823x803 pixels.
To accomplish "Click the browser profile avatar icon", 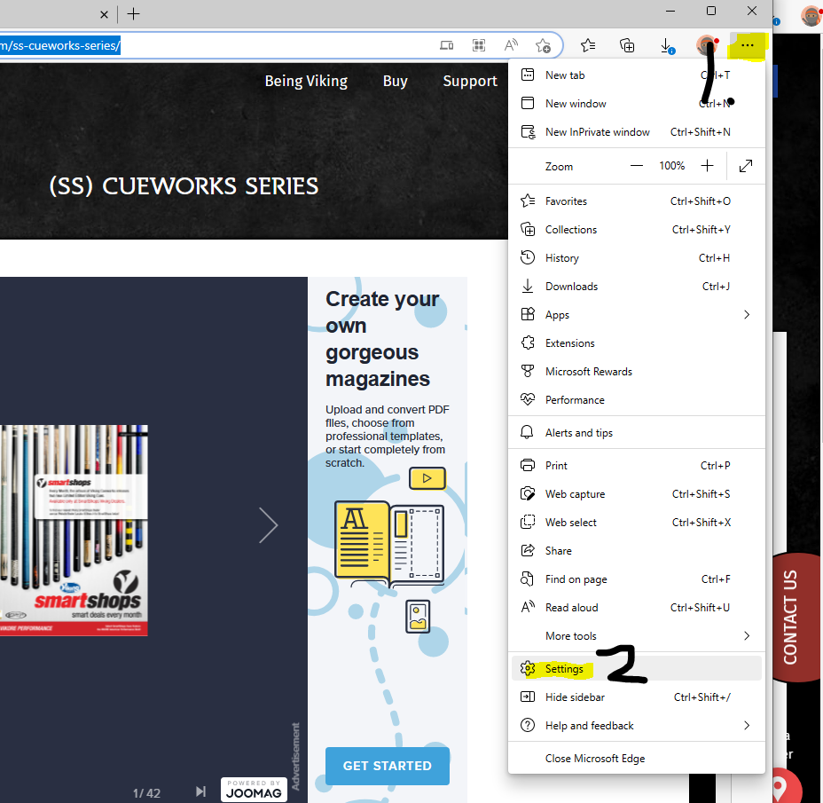I will pyautogui.click(x=706, y=45).
